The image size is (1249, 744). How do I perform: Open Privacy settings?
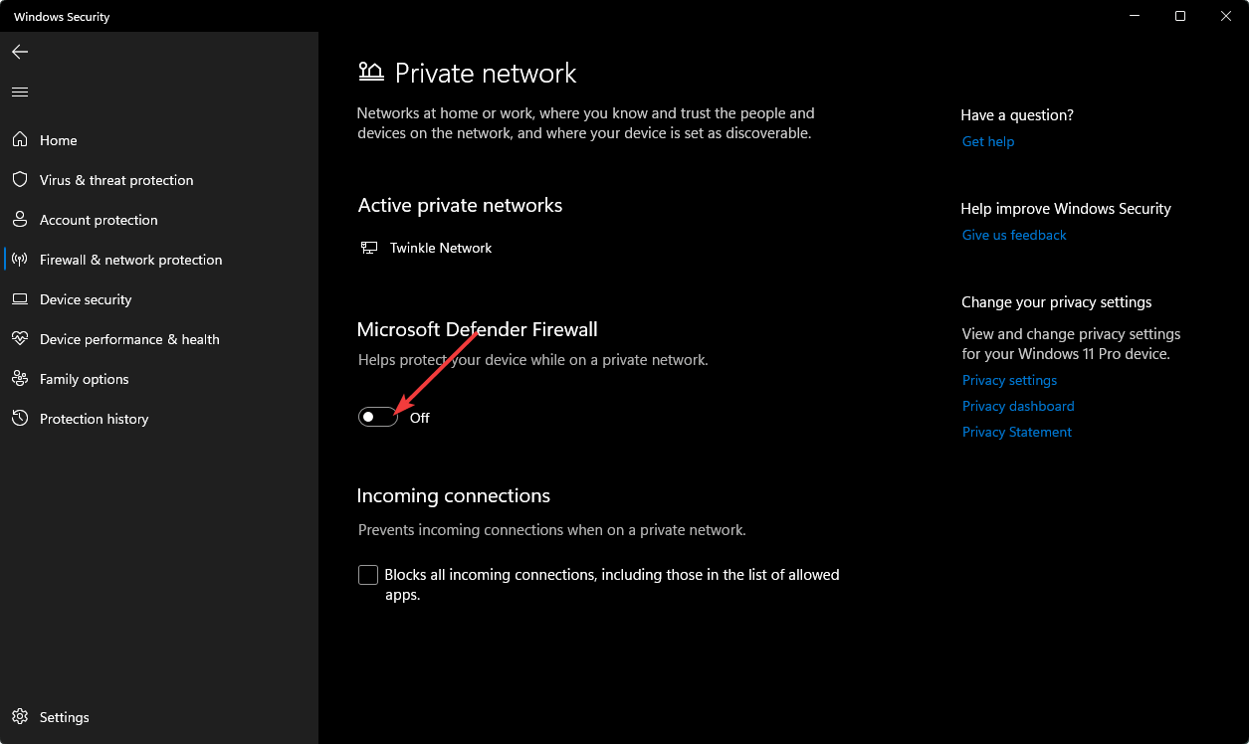pos(1009,380)
